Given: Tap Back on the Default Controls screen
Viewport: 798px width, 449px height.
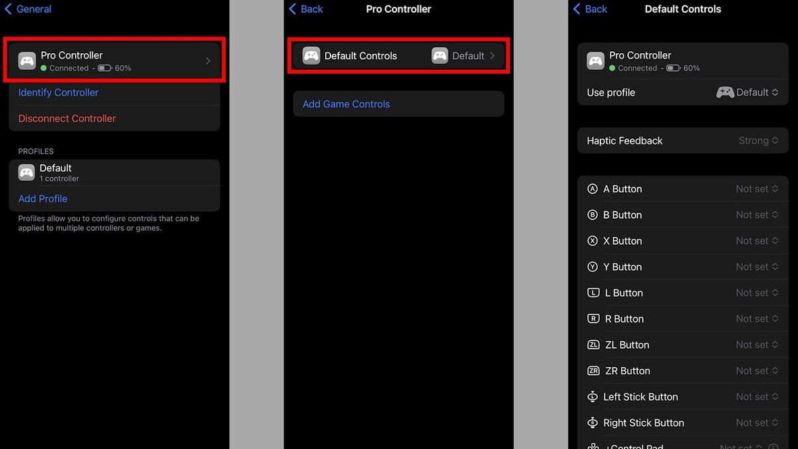Looking at the screenshot, I should click(x=592, y=9).
